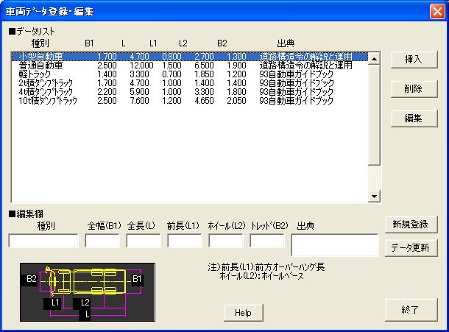Viewport: 449px width, 332px height.
Task: Click the データ更新 button
Action: [x=411, y=248]
